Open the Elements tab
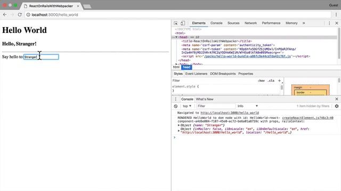 [x=199, y=23]
